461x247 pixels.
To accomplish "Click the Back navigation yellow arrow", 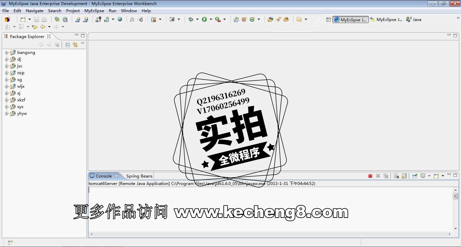I will [x=43, y=27].
